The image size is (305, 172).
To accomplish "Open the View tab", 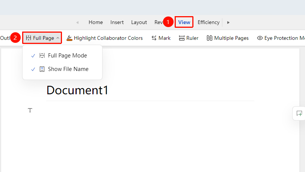I will tap(184, 22).
